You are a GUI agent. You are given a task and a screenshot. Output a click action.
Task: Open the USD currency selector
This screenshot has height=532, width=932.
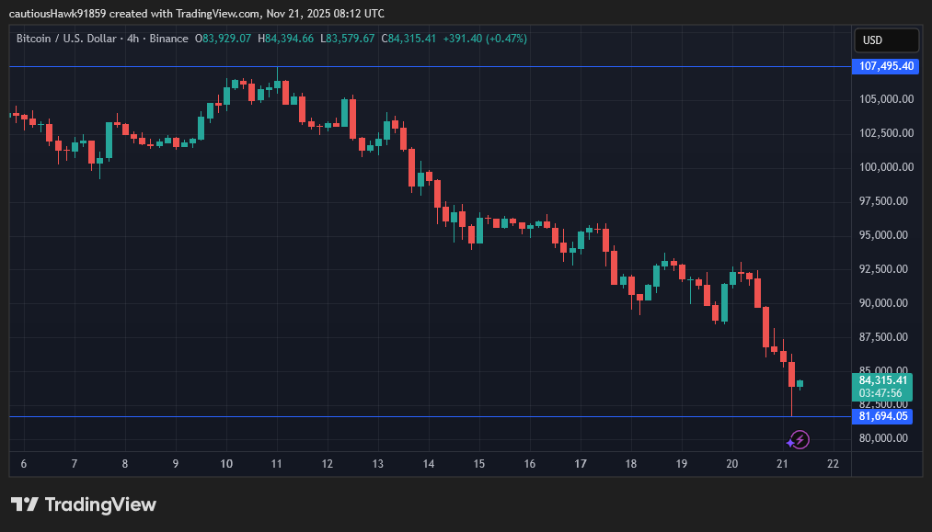tap(885, 40)
